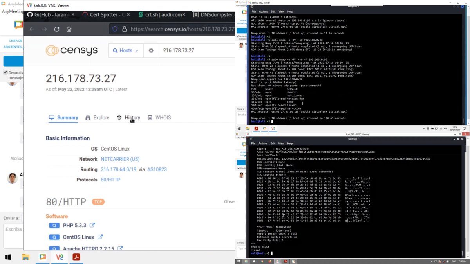Switch to the Cert Spotter browser tab

(105, 14)
